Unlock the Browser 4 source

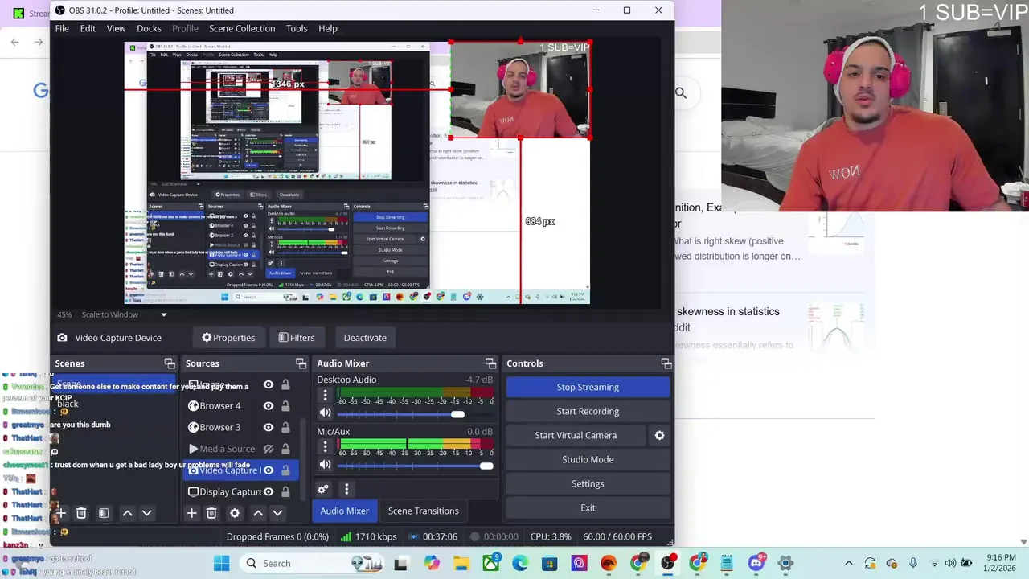click(285, 406)
